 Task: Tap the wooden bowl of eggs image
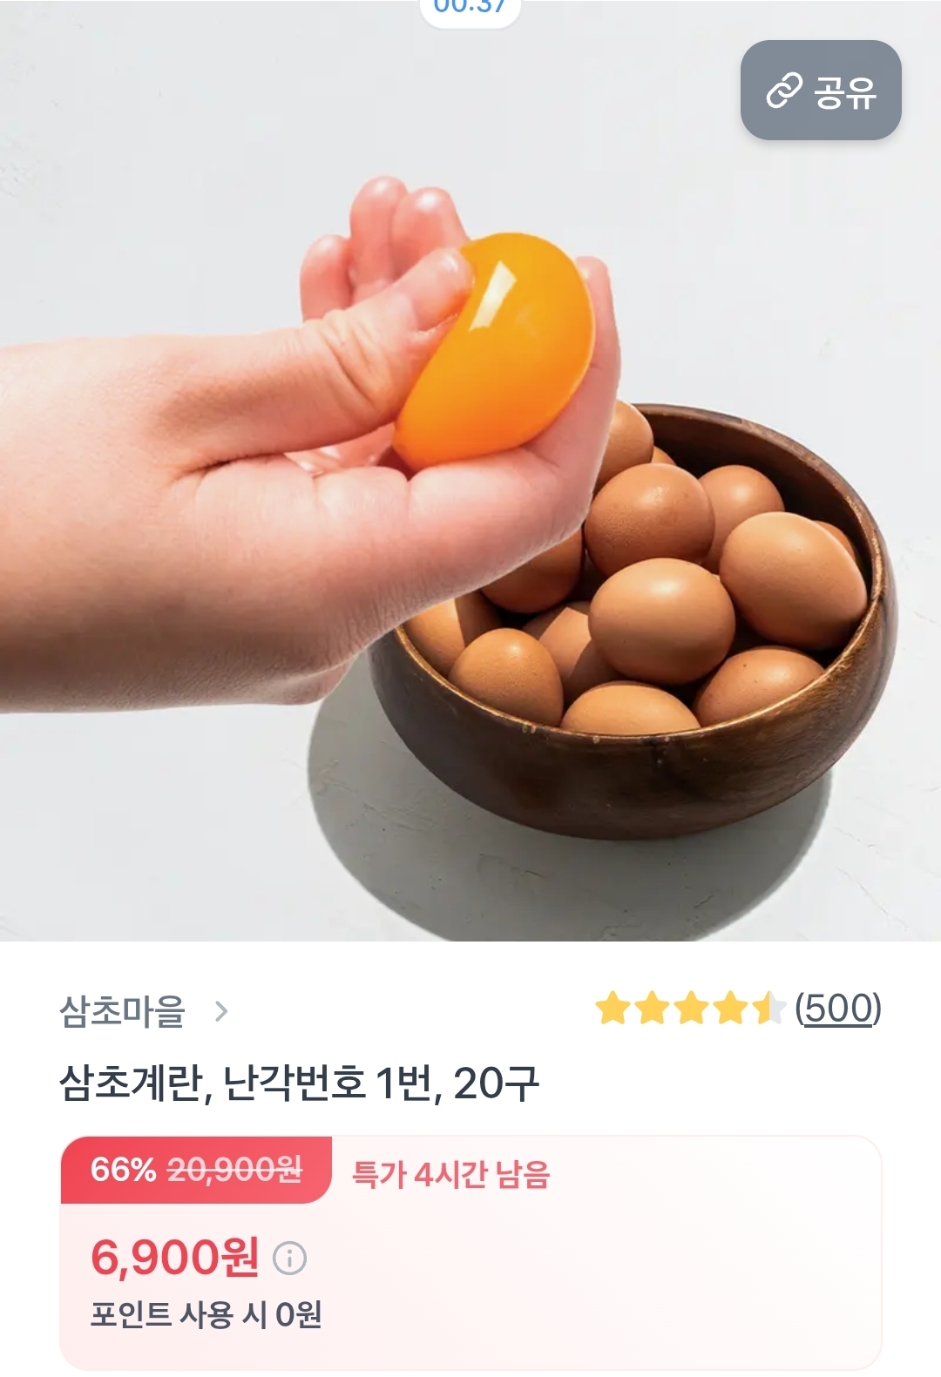tap(632, 618)
